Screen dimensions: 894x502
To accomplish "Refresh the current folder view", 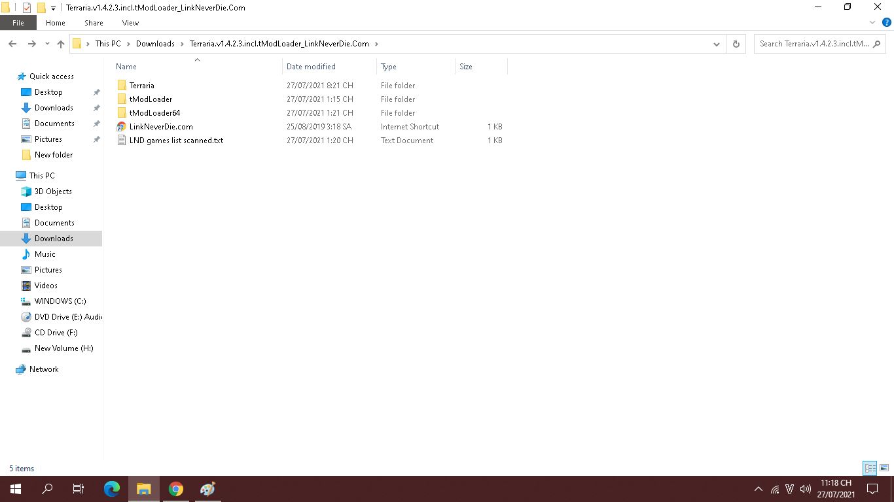I will coord(736,44).
